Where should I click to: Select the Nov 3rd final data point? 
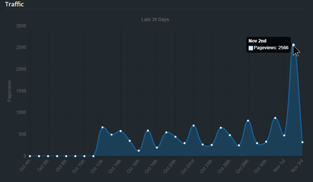(x=302, y=142)
